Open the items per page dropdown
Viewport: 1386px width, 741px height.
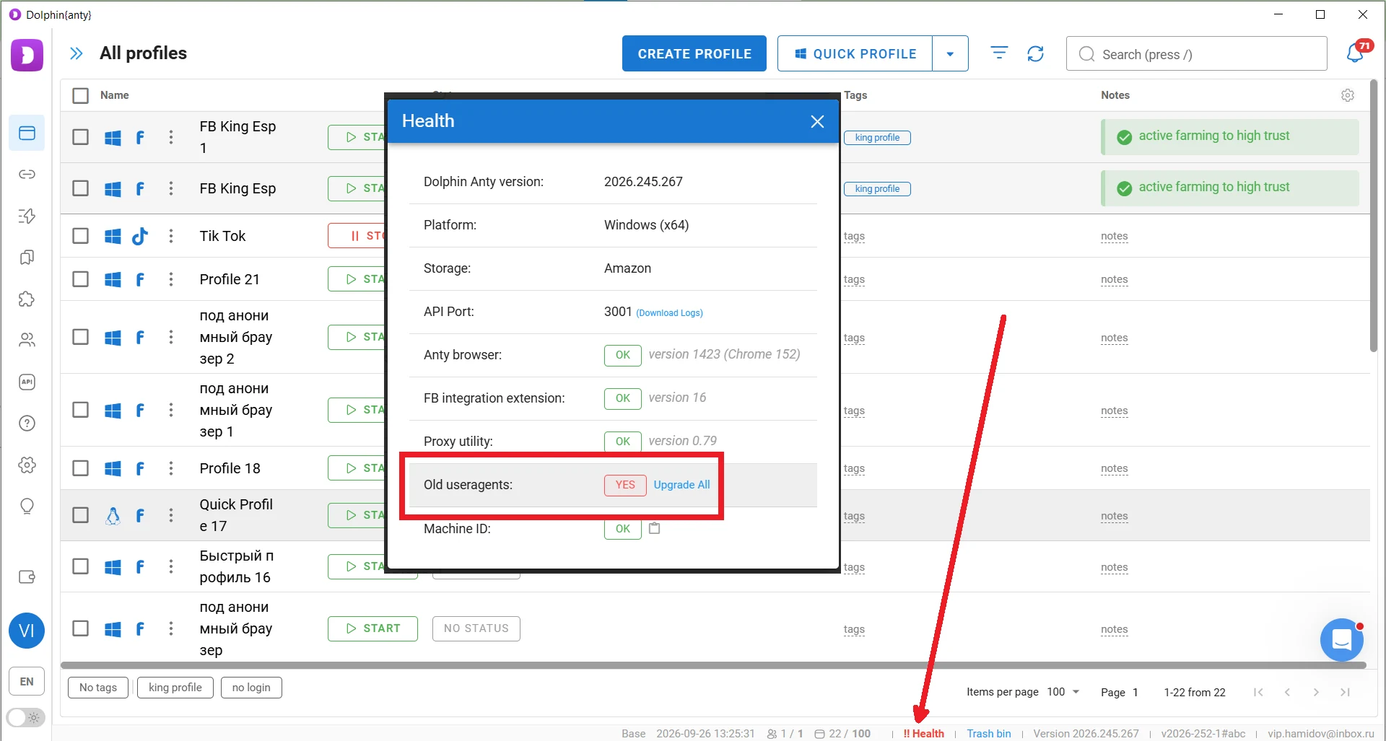(1063, 692)
